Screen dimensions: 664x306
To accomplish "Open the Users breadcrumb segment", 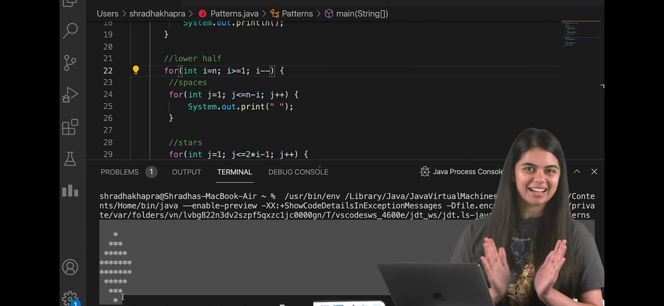I will point(107,13).
